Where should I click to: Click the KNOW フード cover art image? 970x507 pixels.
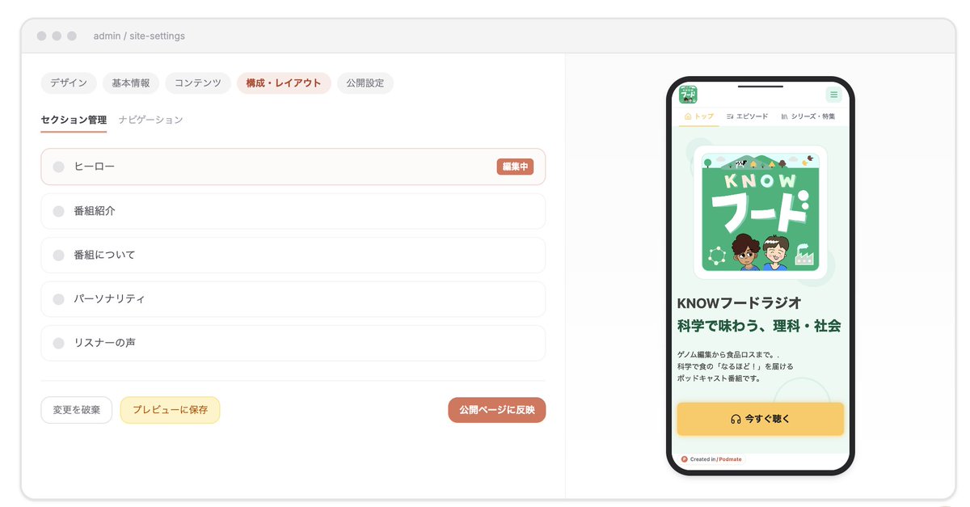[x=760, y=212]
